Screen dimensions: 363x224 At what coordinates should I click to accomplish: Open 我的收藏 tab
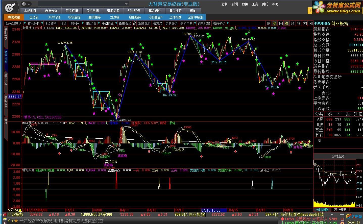click(x=30, y=11)
